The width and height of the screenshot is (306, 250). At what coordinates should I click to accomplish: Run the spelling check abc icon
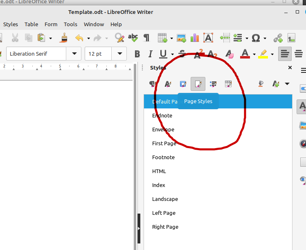(x=133, y=38)
